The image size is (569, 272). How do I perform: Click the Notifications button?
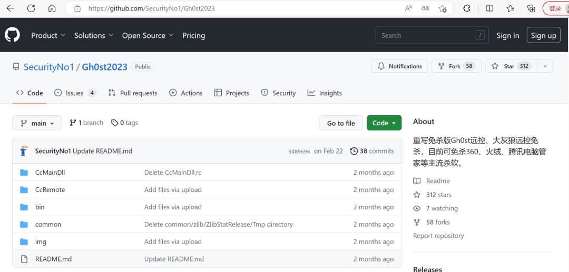pyautogui.click(x=399, y=66)
